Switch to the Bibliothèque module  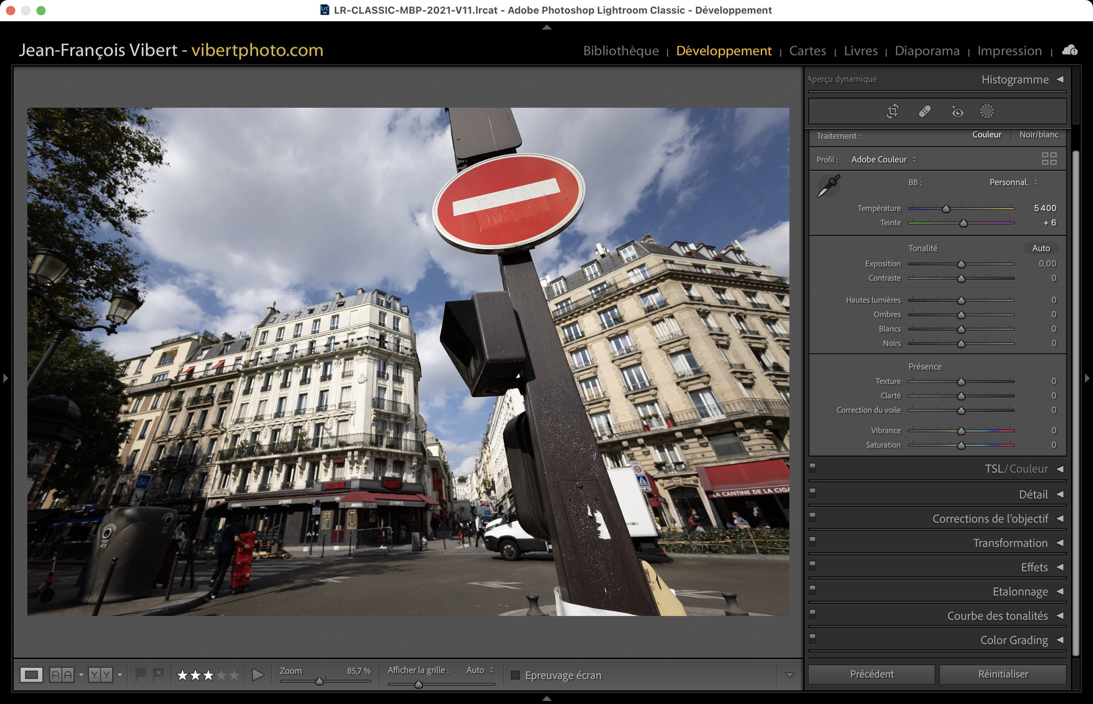coord(621,51)
